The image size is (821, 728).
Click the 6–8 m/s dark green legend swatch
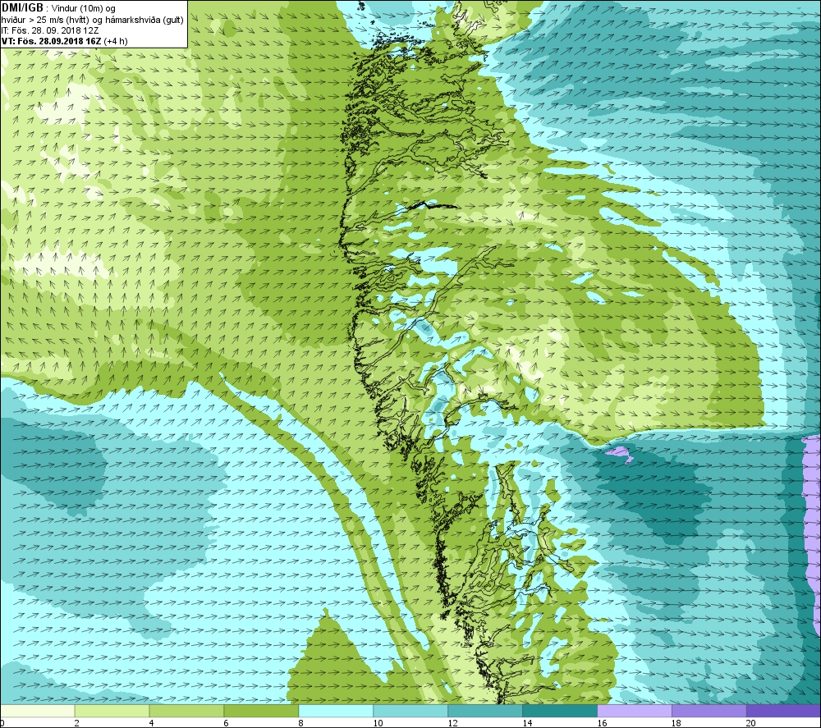pos(261,711)
